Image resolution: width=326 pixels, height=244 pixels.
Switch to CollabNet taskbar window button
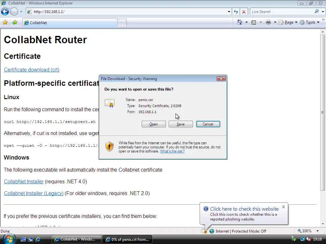pos(76,240)
